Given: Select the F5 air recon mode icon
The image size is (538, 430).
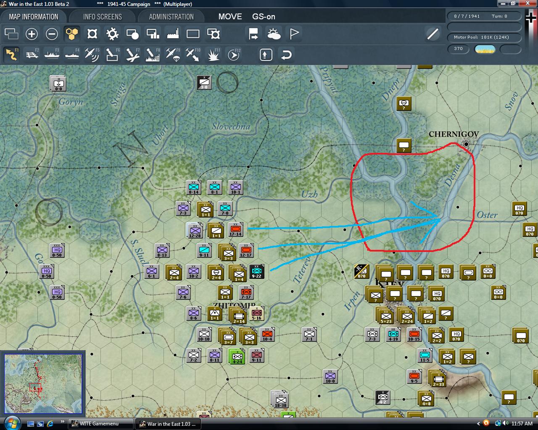Looking at the screenshot, I should click(x=92, y=55).
